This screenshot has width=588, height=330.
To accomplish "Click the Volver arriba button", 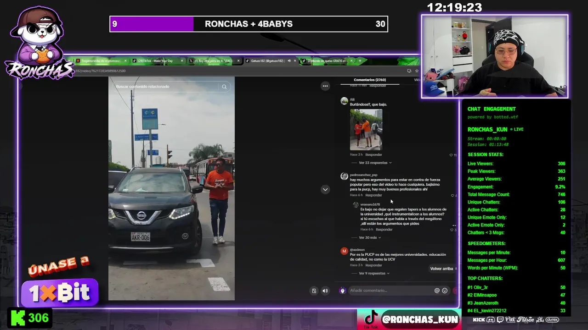I will click(443, 269).
